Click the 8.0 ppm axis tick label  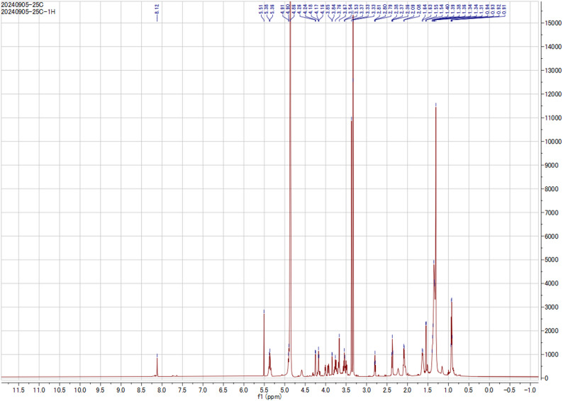pos(162,390)
